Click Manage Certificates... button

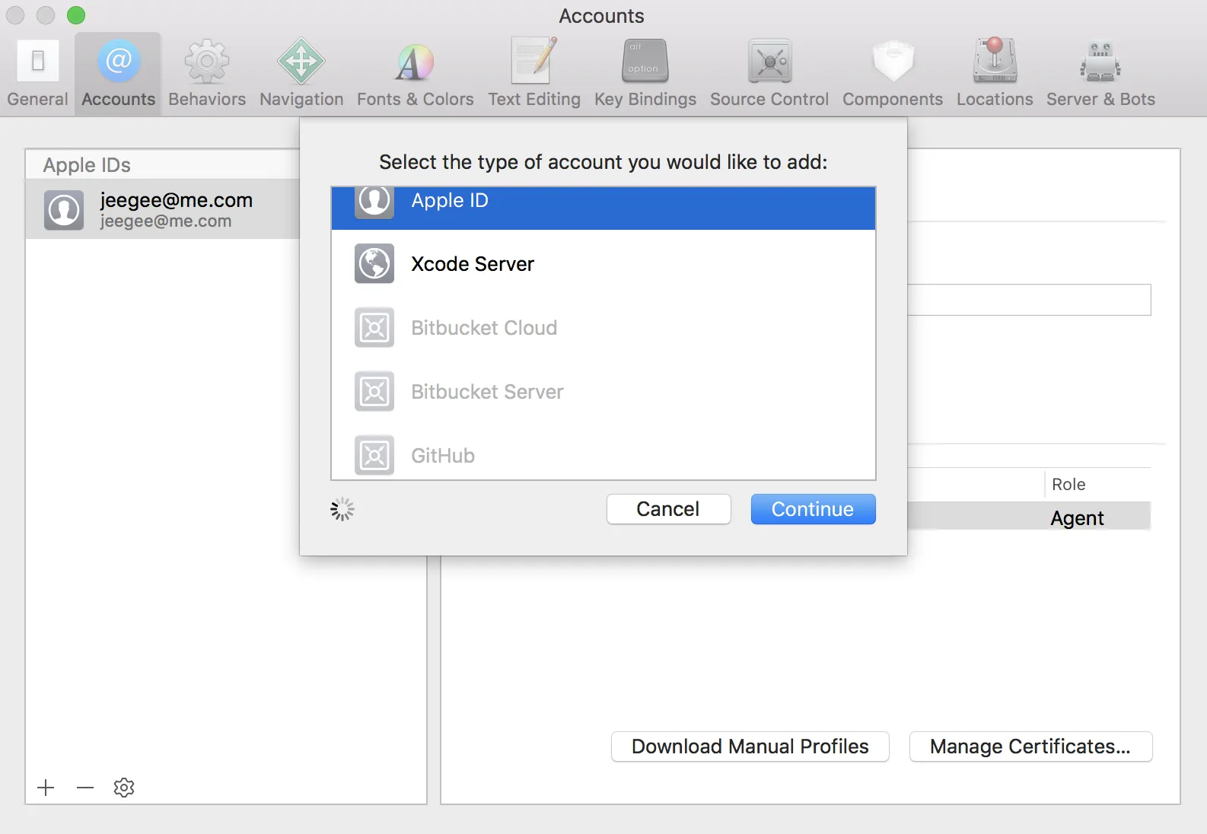pos(1030,746)
